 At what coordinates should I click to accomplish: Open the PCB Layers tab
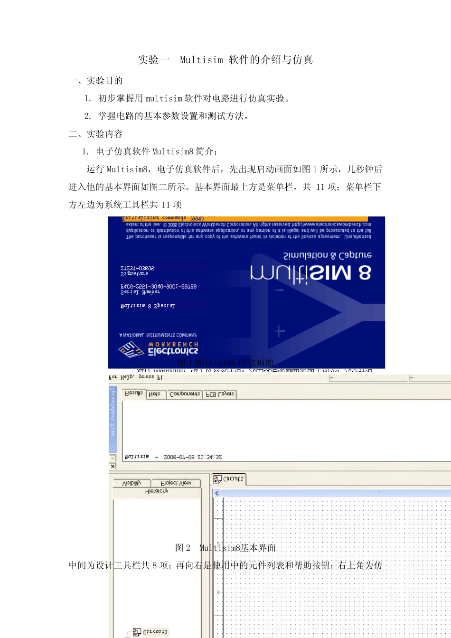pyautogui.click(x=220, y=394)
